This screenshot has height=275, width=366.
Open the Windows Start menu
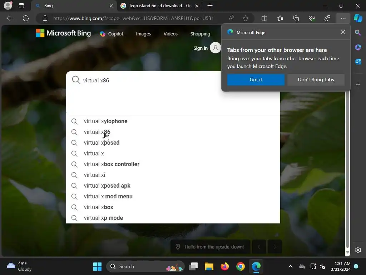point(97,266)
